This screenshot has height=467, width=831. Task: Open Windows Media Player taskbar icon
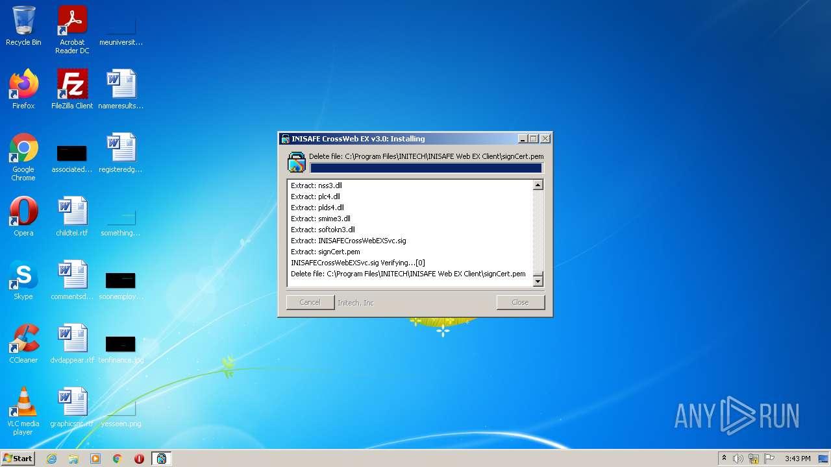(x=95, y=459)
